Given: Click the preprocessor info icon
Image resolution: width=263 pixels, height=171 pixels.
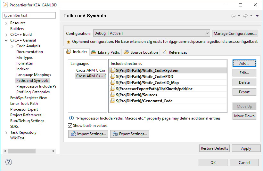Looking at the screenshot, I should (x=71, y=118).
